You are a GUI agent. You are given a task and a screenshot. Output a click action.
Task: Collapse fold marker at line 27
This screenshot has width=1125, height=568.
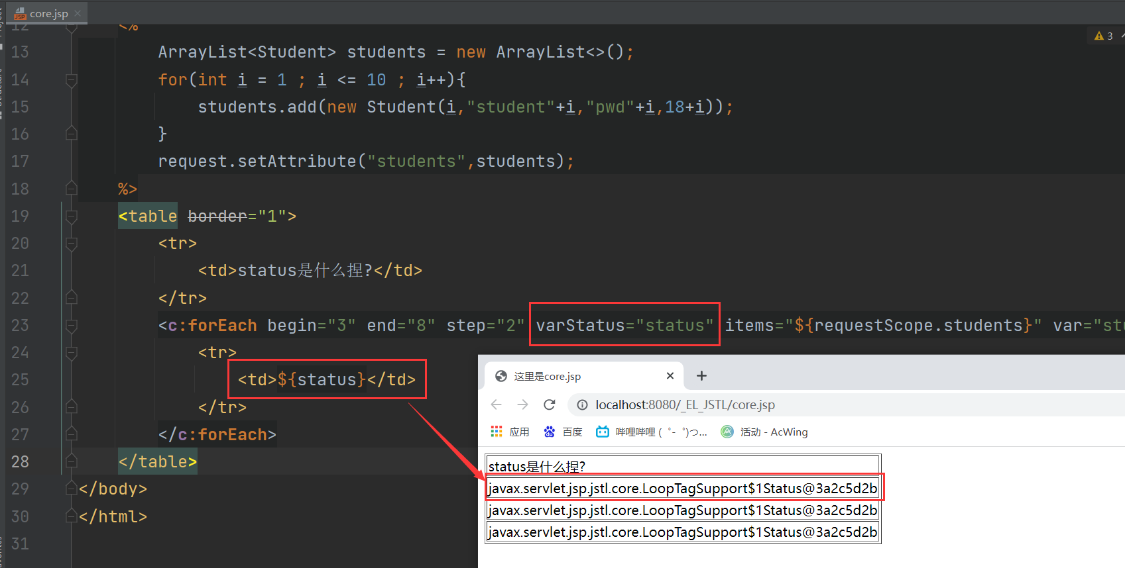tap(72, 434)
